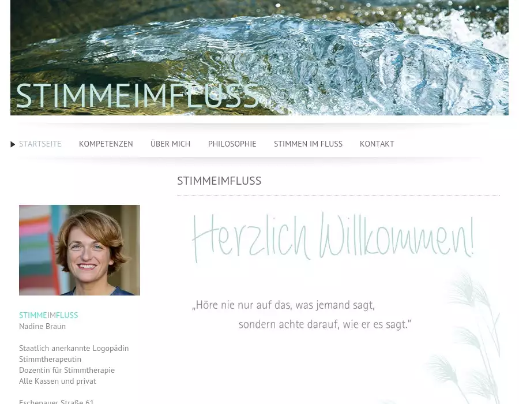
Task: Click the arrow marker beside Startseite
Action: pyautogui.click(x=13, y=144)
